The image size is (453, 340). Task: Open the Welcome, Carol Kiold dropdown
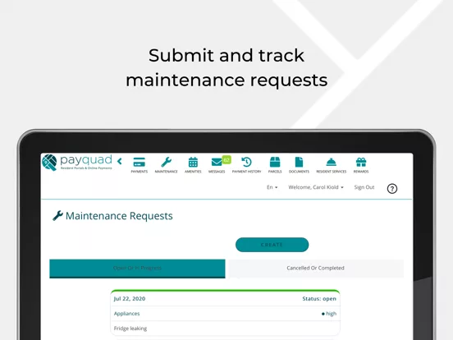tap(316, 187)
